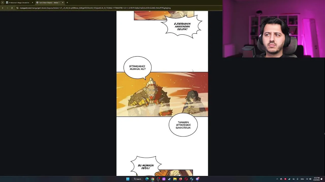Launch Microsoft Edge from the taskbar
The height and width of the screenshot is (182, 325).
point(147,179)
